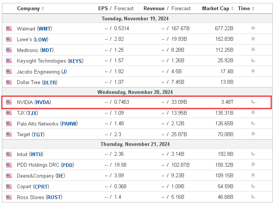Click Intuit's 192.8B market cap
The image size is (275, 204).
(x=226, y=154)
